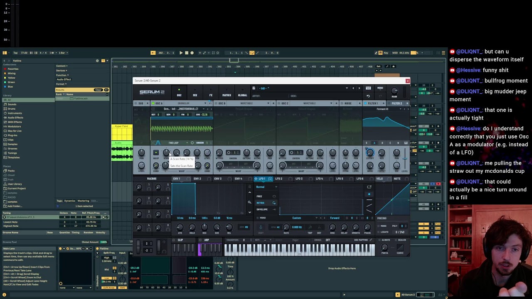Open Plug-Ins in the Ableton browser
The height and width of the screenshot is (299, 532).
(12, 135)
